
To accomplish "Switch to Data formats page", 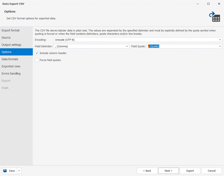I will click(10, 59).
